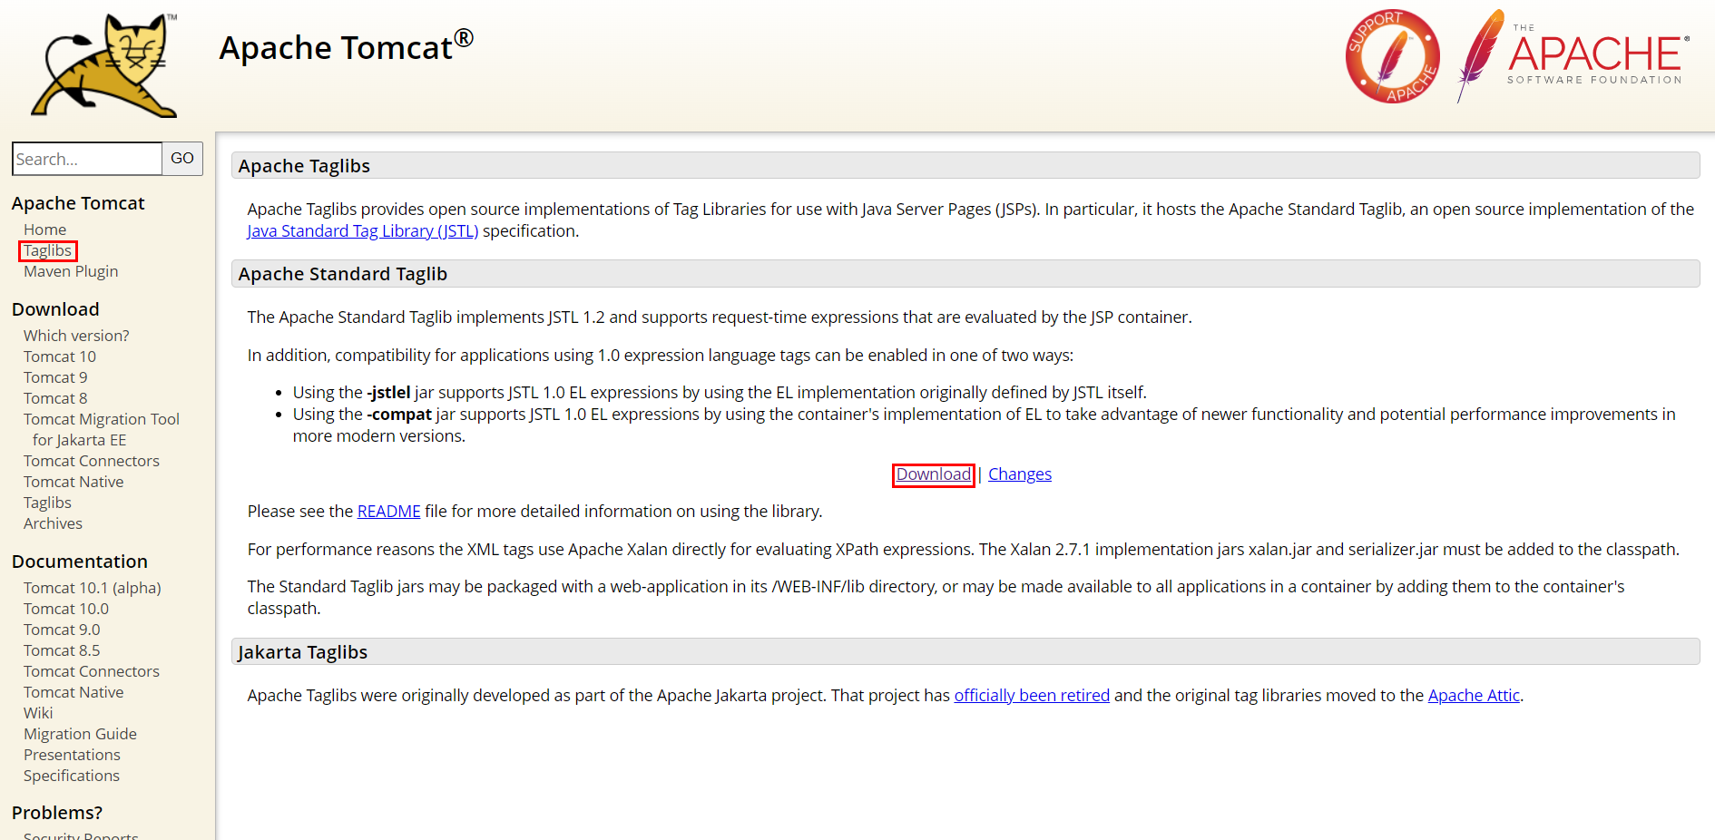This screenshot has height=840, width=1715.
Task: Open the Archives link
Action: [x=53, y=523]
